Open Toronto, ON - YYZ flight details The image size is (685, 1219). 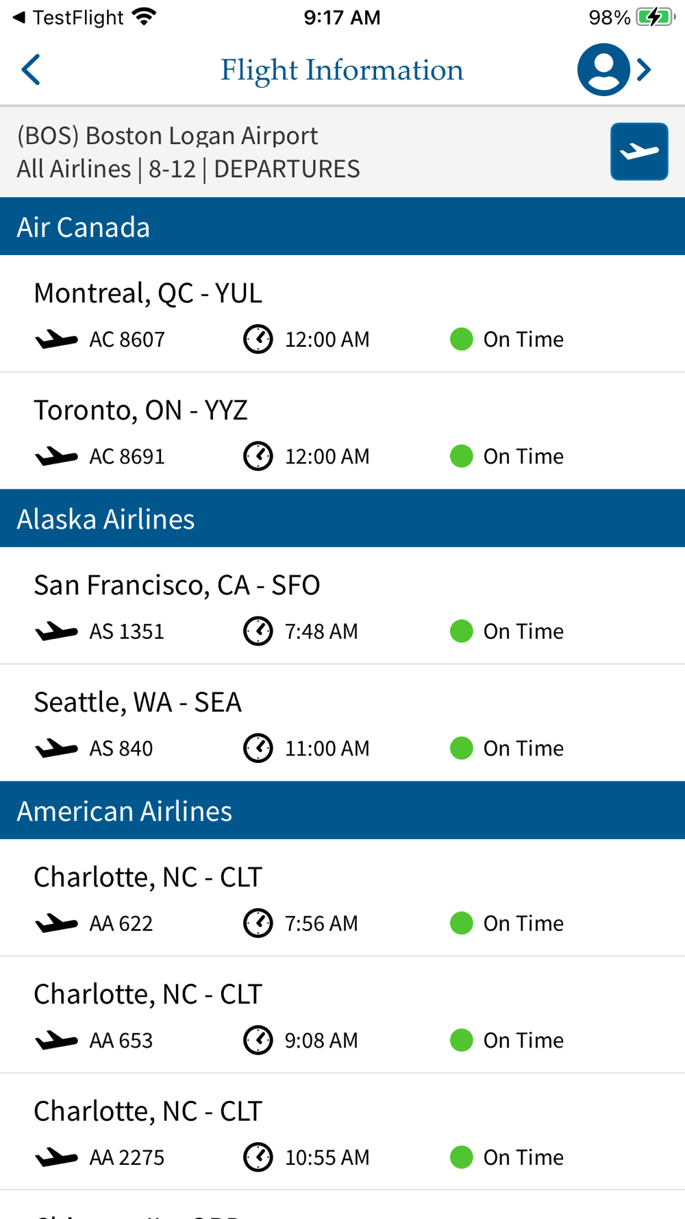tap(342, 431)
